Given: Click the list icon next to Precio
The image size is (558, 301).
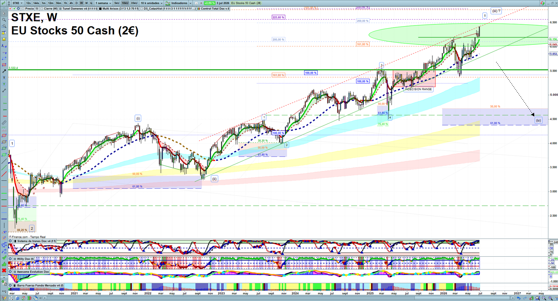Looking at the screenshot, I should click(37, 8).
